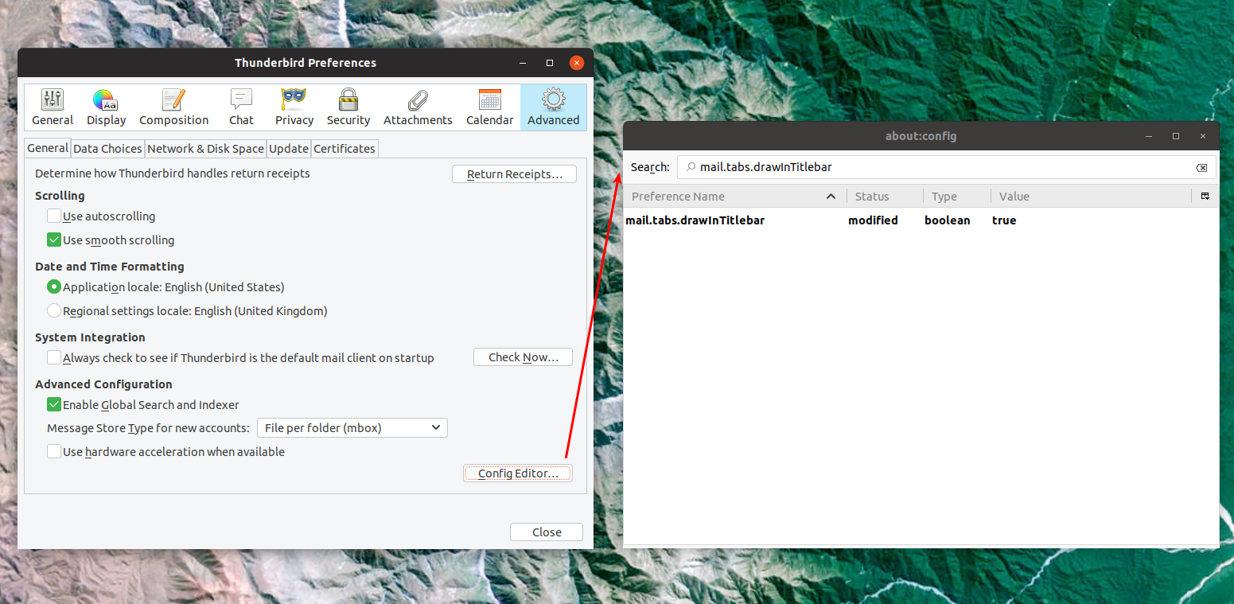
Task: Open the Composition preferences category
Action: (x=173, y=107)
